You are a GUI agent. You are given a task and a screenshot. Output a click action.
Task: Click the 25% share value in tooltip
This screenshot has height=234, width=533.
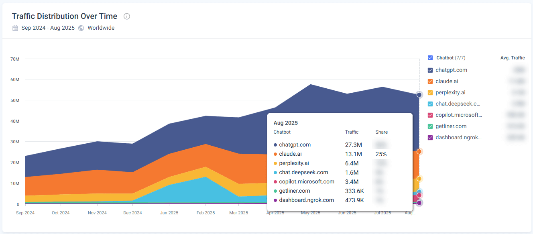tap(381, 154)
